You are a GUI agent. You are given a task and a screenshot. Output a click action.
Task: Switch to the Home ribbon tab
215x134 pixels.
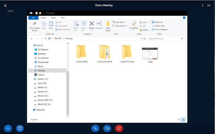(x=43, y=18)
